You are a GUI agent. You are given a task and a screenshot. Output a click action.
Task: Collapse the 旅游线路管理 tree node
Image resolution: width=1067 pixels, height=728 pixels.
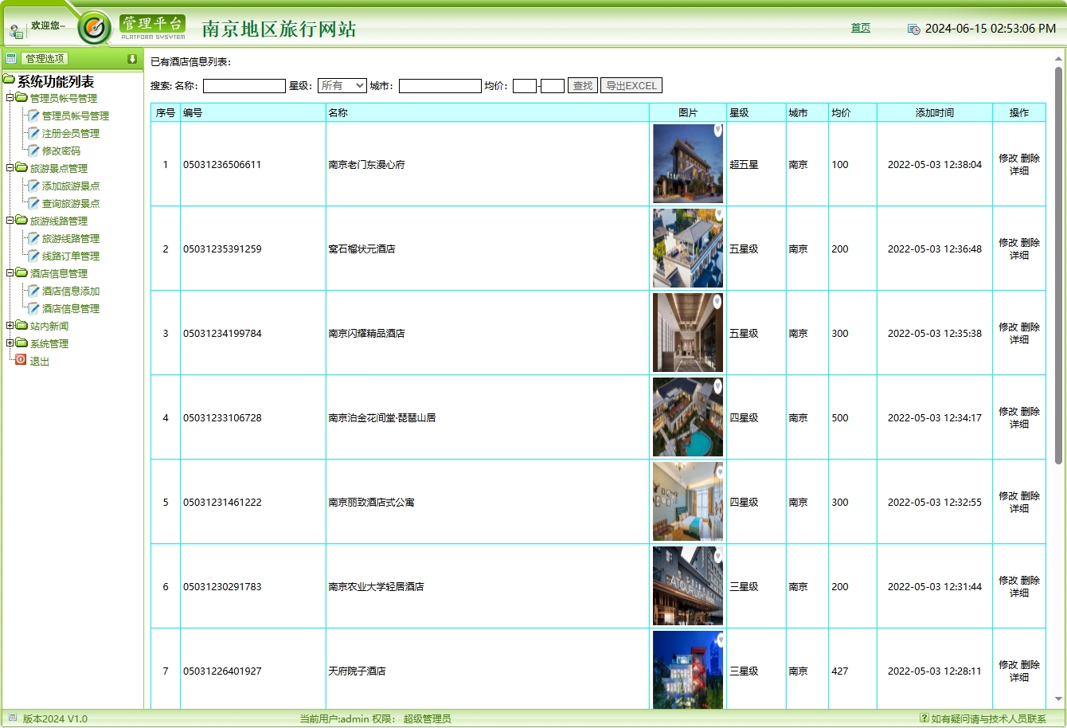pos(10,221)
